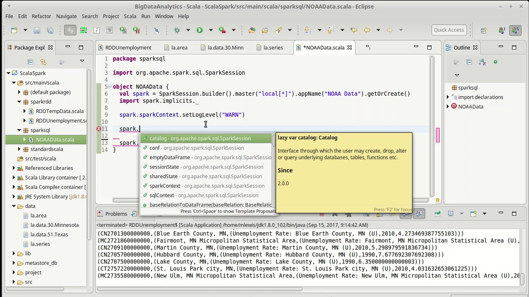Screen dimensions: 529x297
Task: Switch to the RDDUnemployment editor tab
Action: pyautogui.click(x=125, y=48)
